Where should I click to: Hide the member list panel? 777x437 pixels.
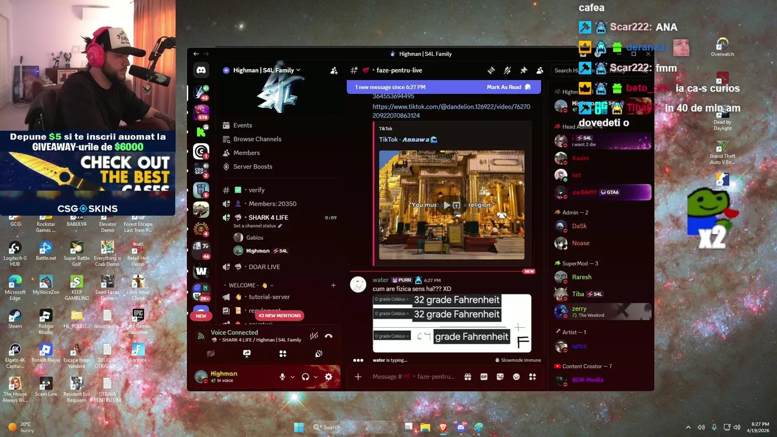pyautogui.click(x=540, y=70)
